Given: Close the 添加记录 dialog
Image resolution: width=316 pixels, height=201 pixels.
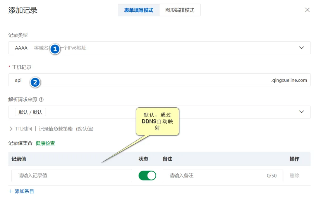Looking at the screenshot, I should coord(307,10).
